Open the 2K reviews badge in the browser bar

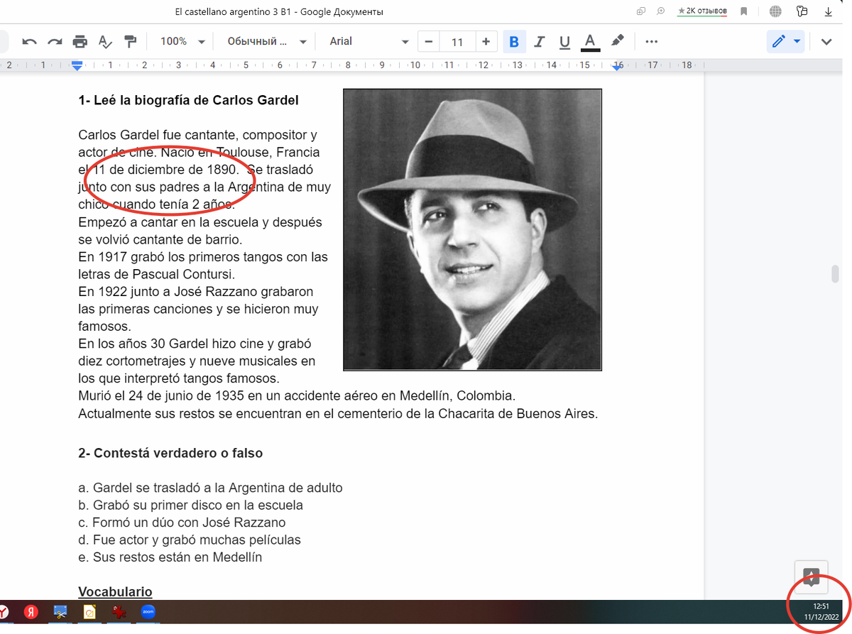click(x=703, y=11)
